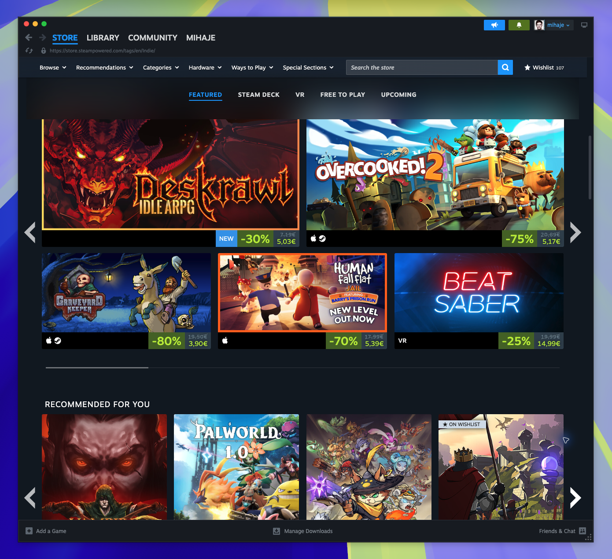Switch to the UPCOMING tab
Screen dimensions: 612x559
[x=399, y=95]
